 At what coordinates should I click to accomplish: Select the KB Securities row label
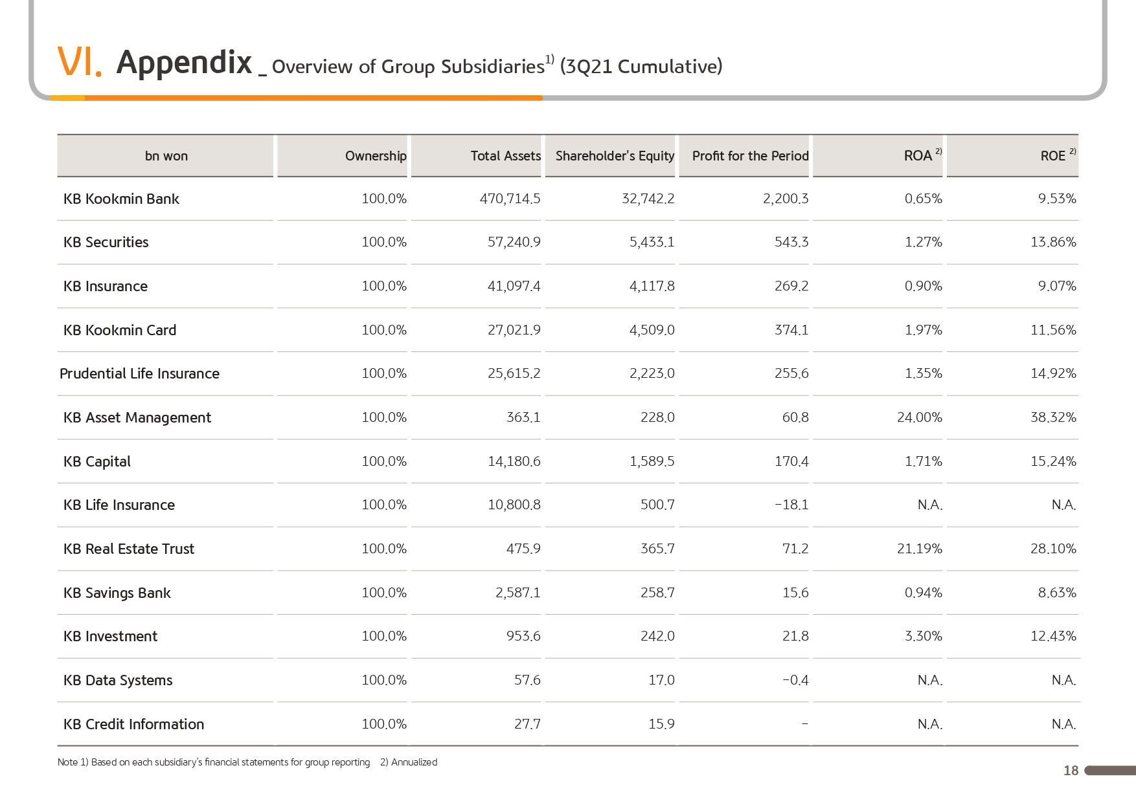coord(106,242)
